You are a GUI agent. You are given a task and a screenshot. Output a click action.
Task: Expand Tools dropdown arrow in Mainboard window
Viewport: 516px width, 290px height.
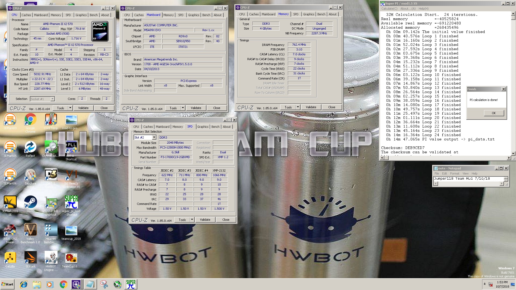(183, 108)
